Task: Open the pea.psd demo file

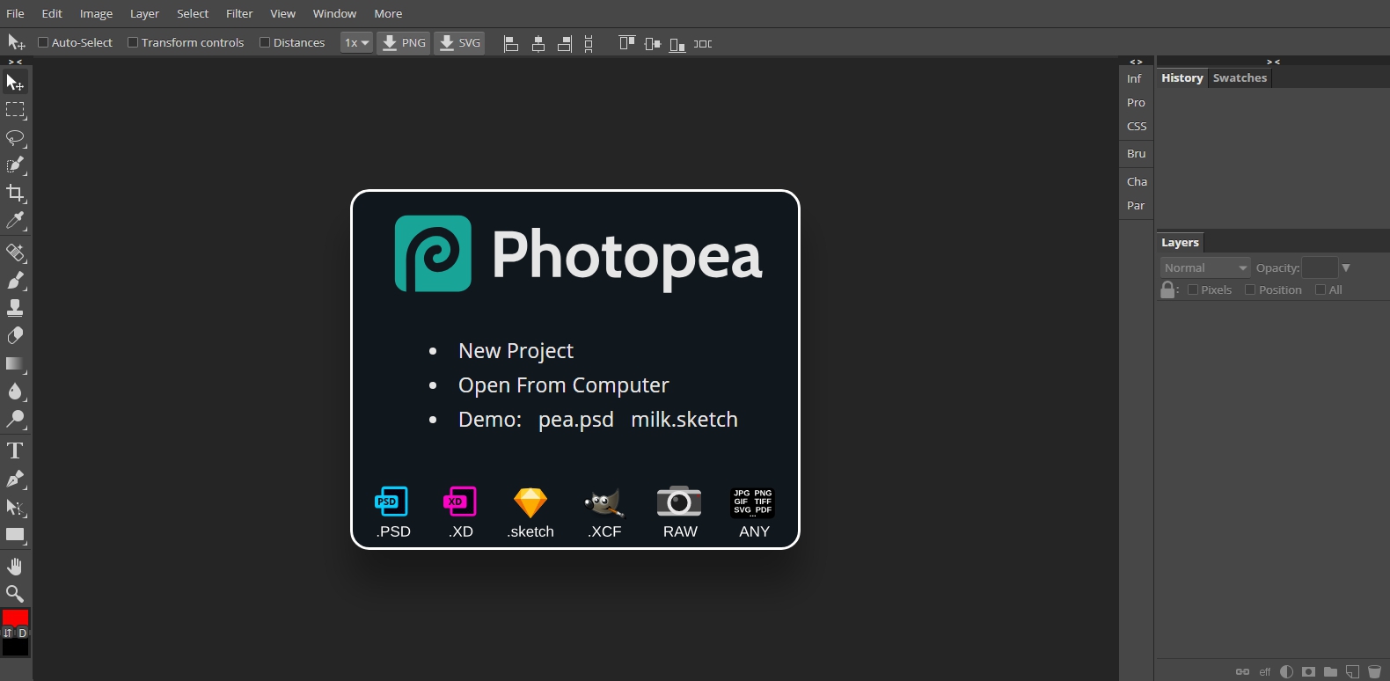Action: pyautogui.click(x=576, y=420)
